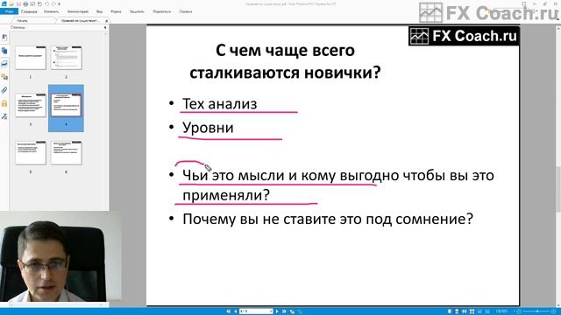Switch to the Начать document tab

pos(23,21)
